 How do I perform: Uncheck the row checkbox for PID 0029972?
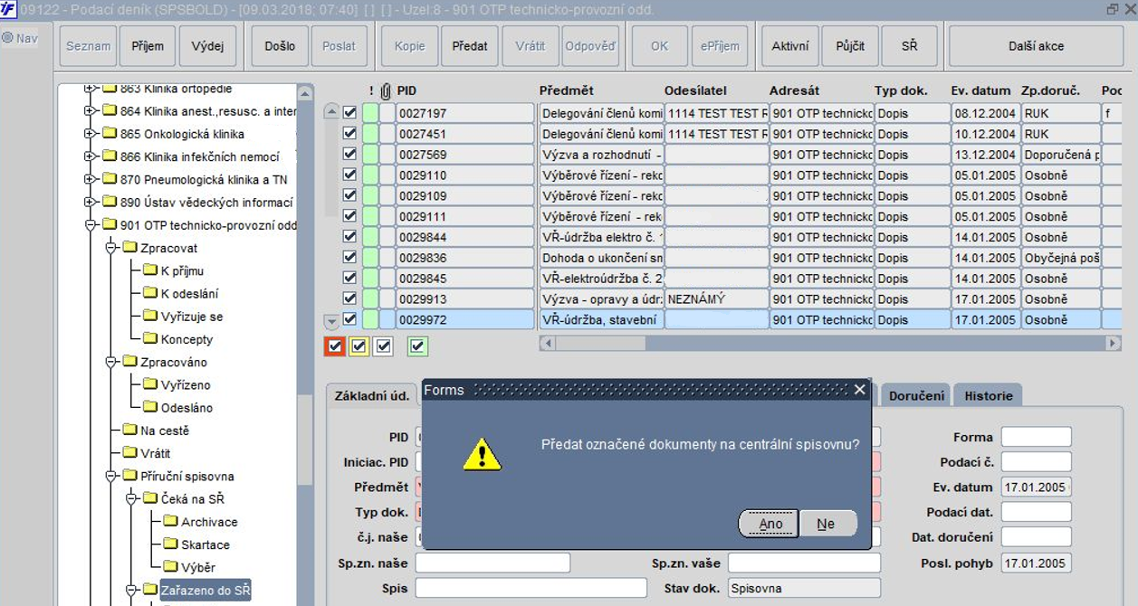tap(350, 319)
